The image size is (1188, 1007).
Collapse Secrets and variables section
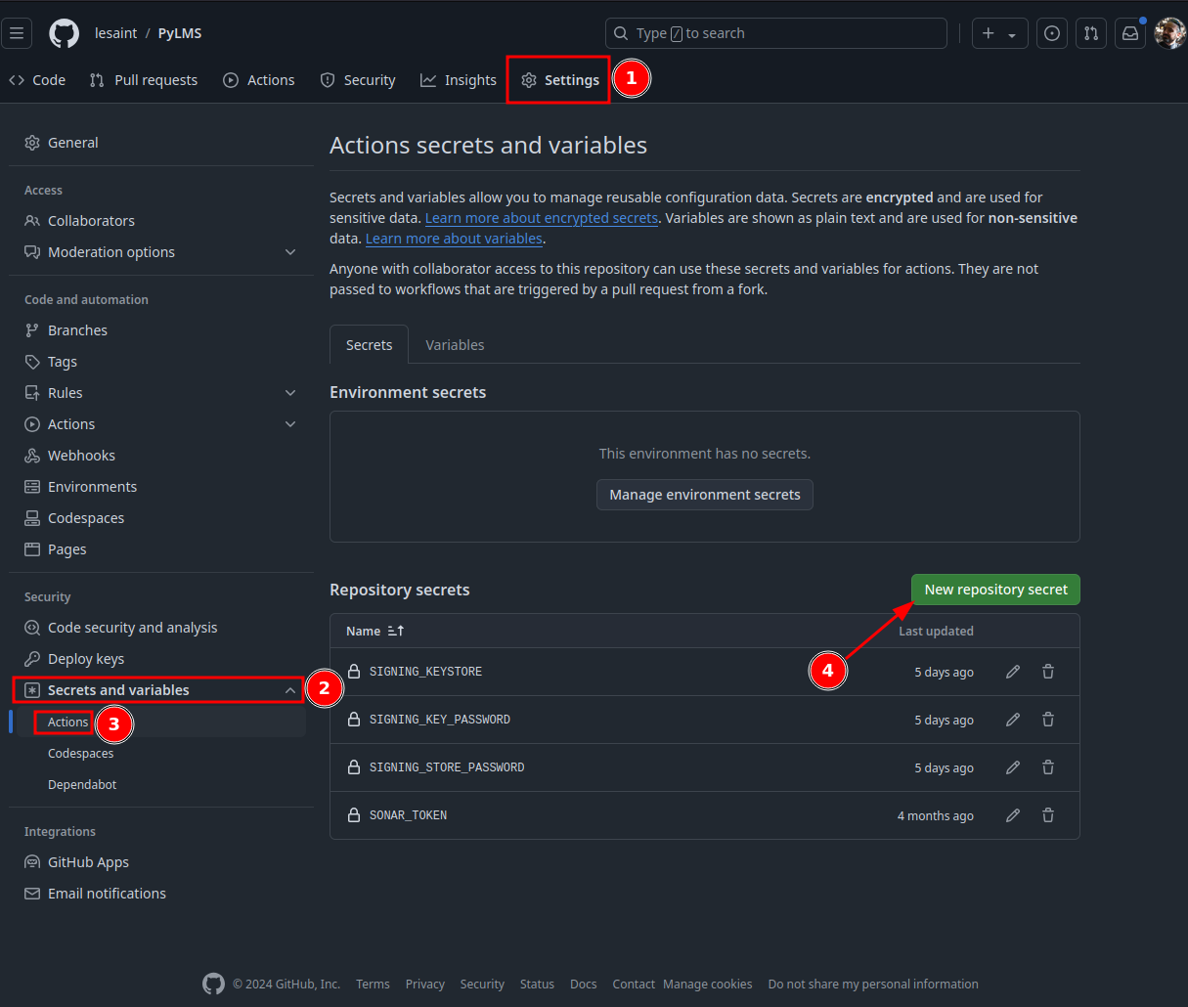[290, 690]
